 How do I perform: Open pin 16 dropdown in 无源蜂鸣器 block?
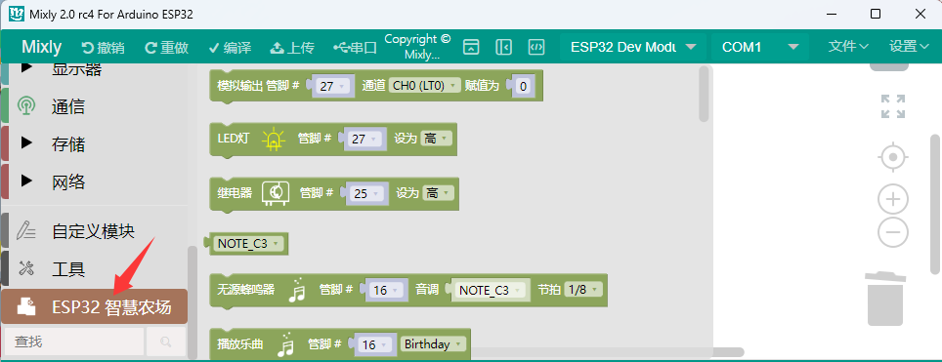click(x=385, y=291)
